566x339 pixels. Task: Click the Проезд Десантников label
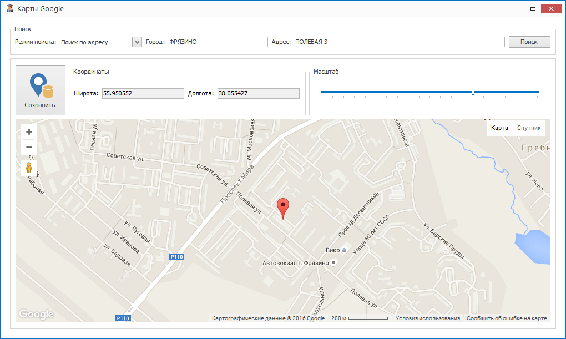pyautogui.click(x=358, y=215)
